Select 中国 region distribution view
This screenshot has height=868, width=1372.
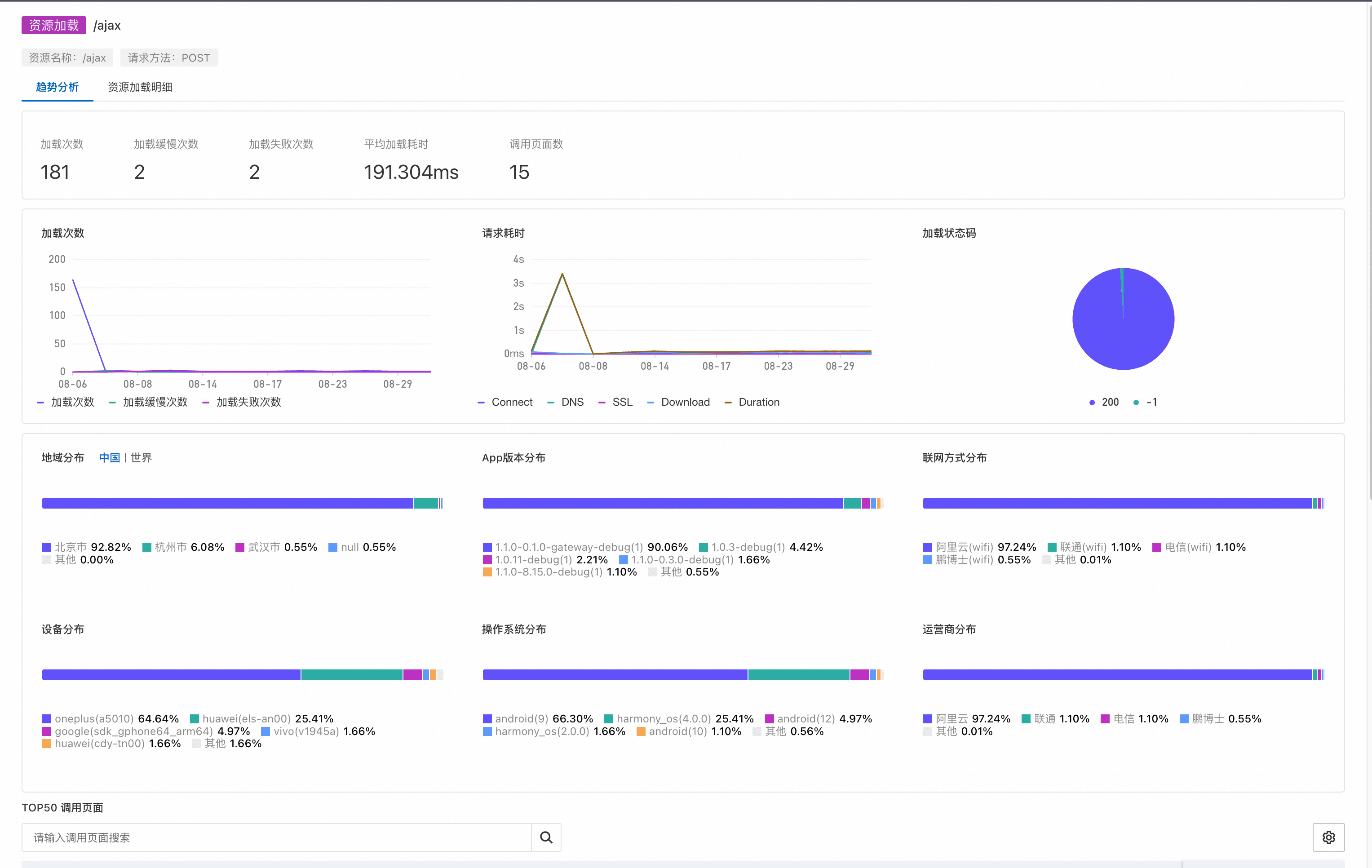(x=110, y=458)
